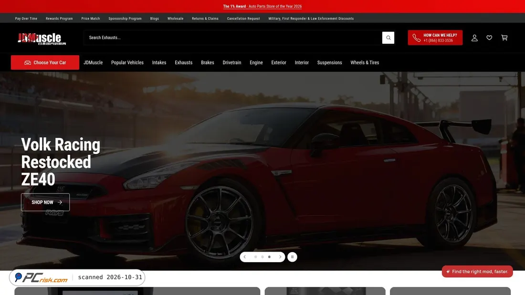Open the Interior menu

point(302,62)
